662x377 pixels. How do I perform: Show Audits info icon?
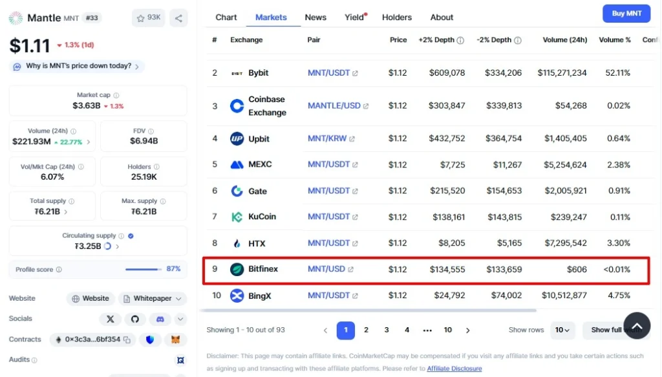(x=35, y=360)
